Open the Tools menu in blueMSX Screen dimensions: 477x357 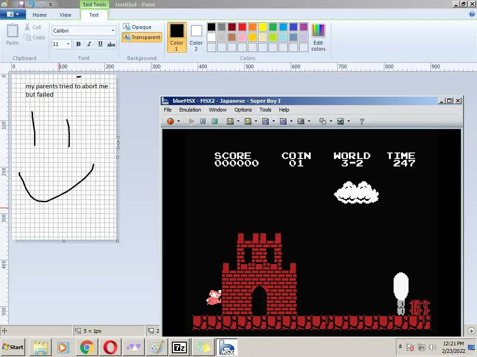(265, 110)
